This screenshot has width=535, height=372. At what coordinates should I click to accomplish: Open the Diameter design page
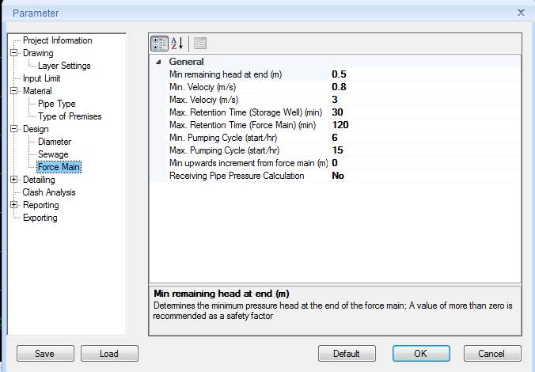pyautogui.click(x=55, y=142)
